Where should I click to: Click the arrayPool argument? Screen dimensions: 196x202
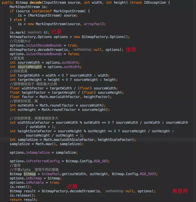tap(93, 24)
